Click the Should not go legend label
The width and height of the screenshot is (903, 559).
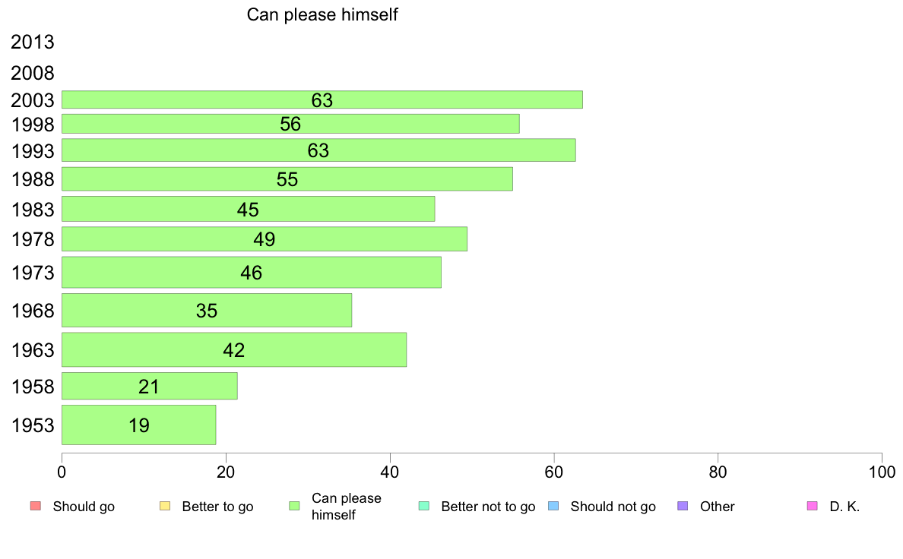(613, 507)
